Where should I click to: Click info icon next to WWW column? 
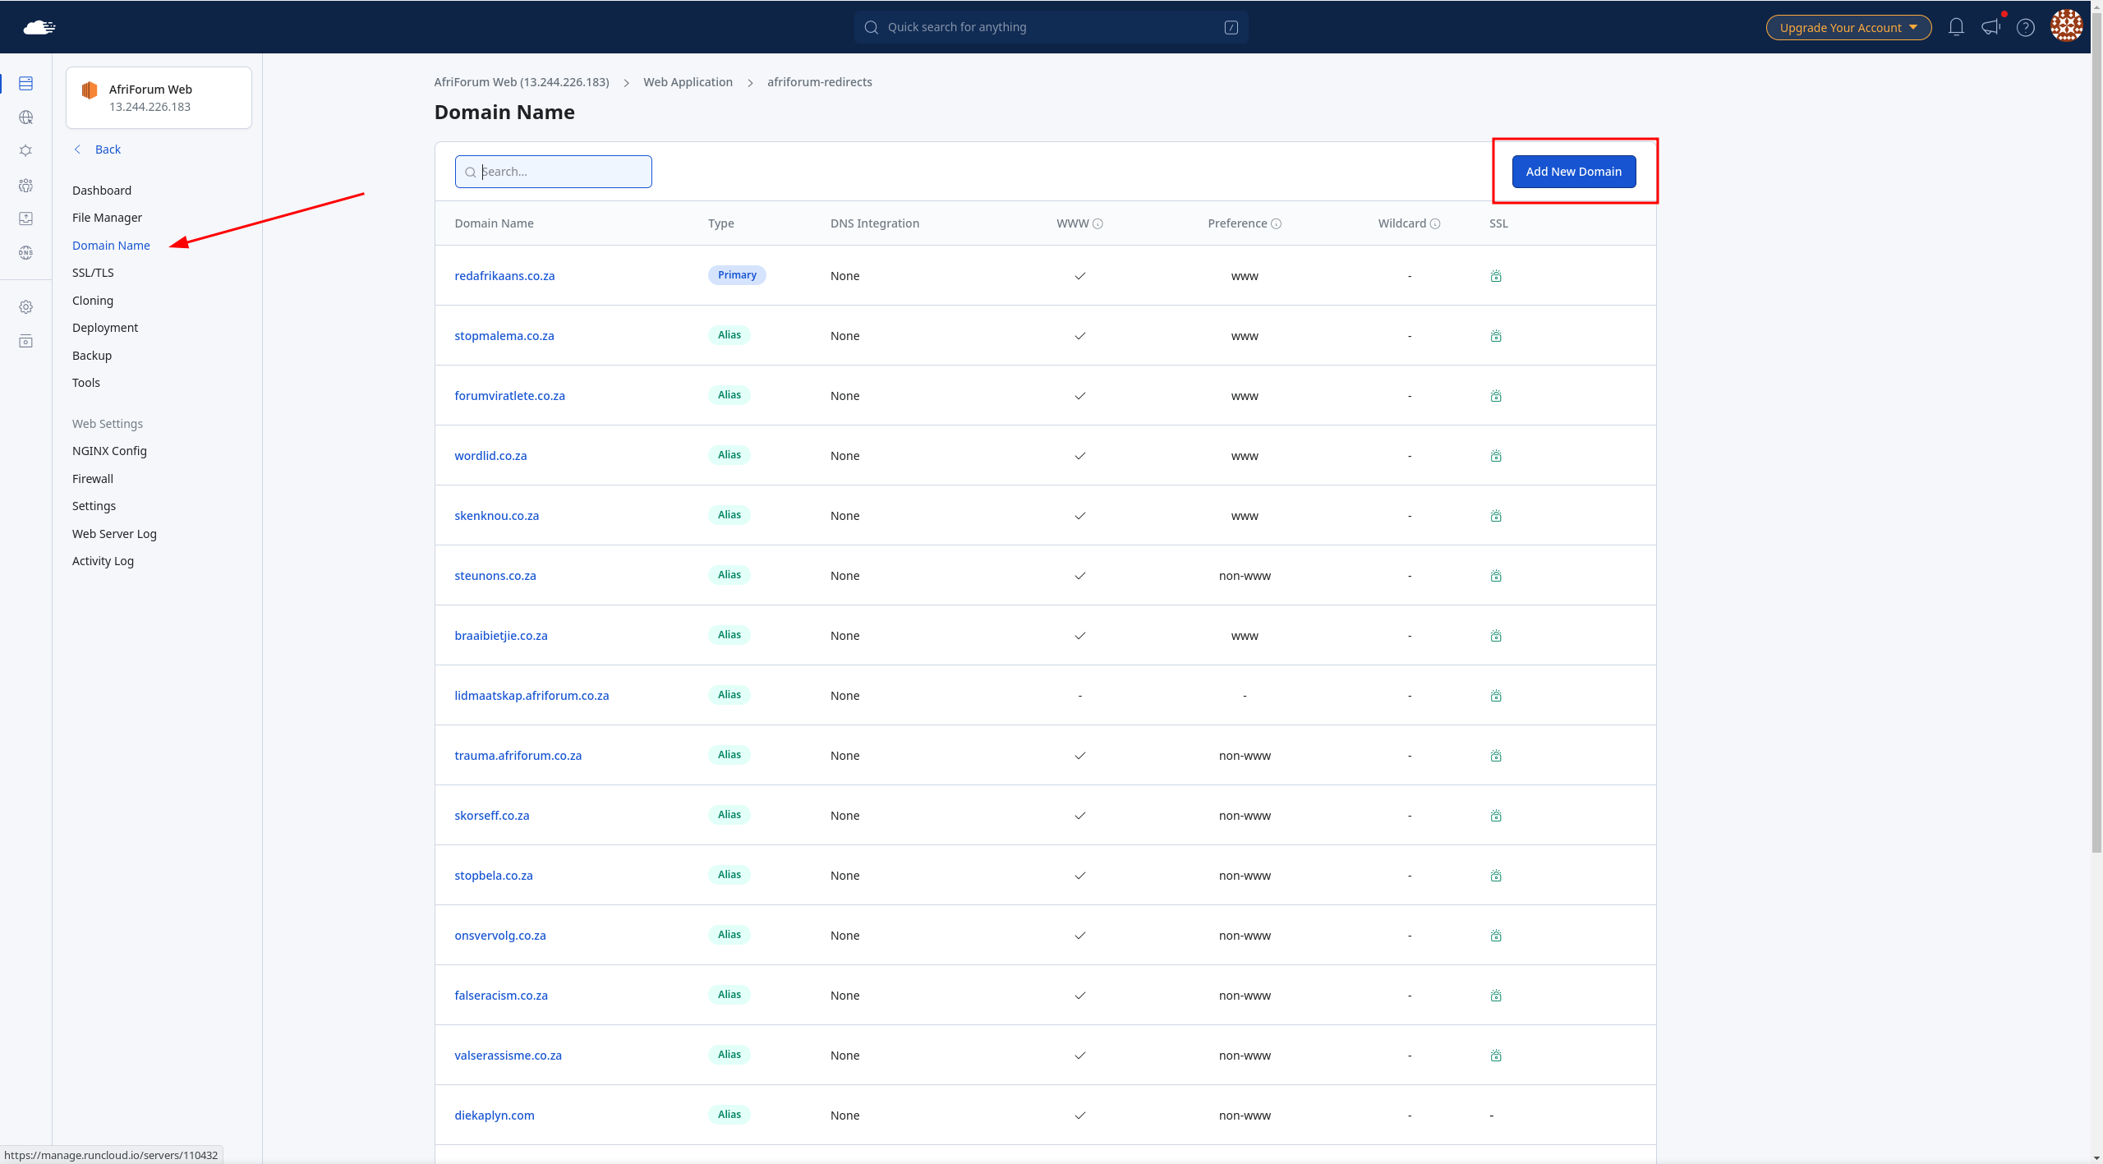tap(1098, 223)
